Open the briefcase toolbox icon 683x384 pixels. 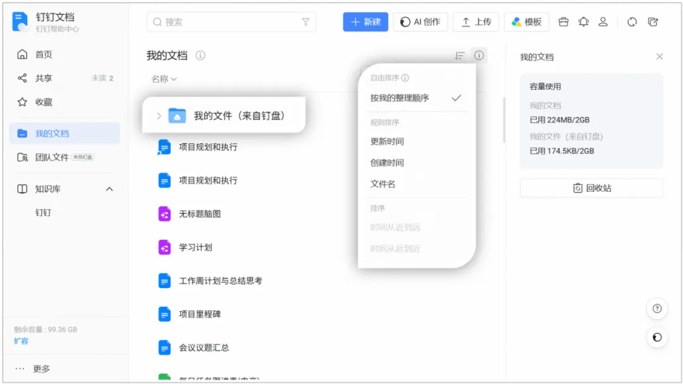563,21
